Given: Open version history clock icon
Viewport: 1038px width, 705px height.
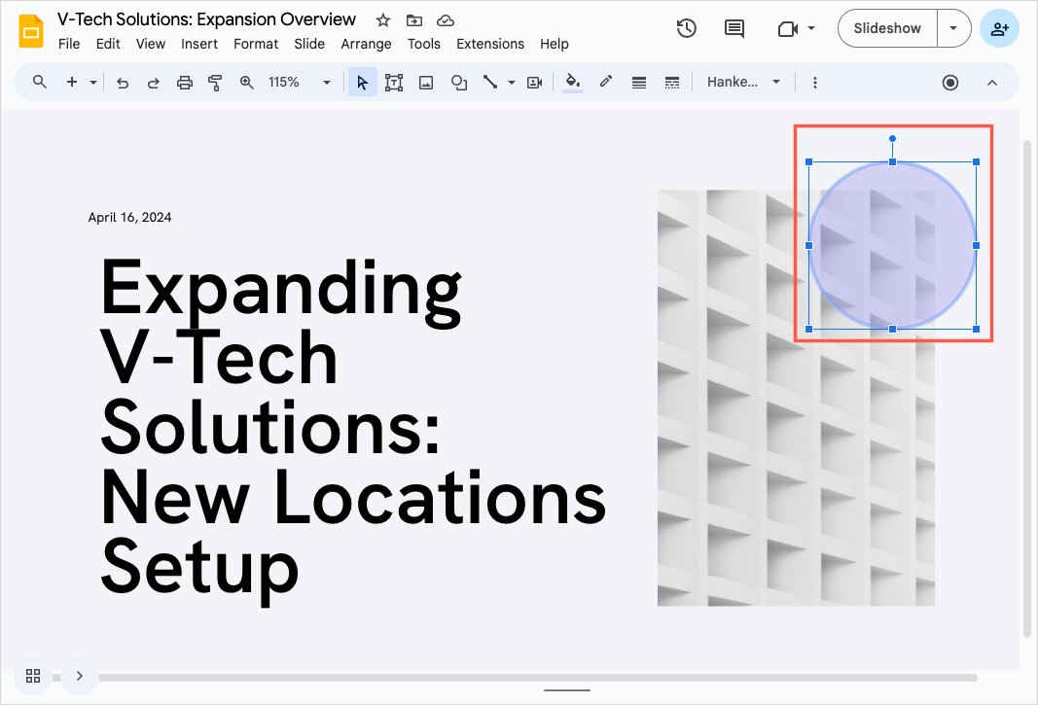Looking at the screenshot, I should (x=687, y=28).
